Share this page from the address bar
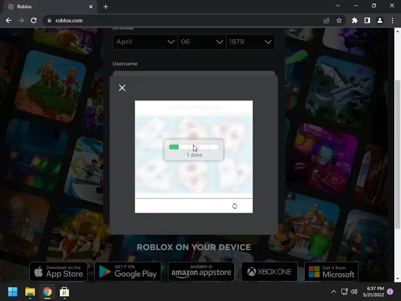Screen dimensions: 401x301 tap(327, 20)
